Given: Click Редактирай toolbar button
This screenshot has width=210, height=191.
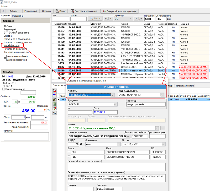Looking at the screenshot, I should [30, 11].
